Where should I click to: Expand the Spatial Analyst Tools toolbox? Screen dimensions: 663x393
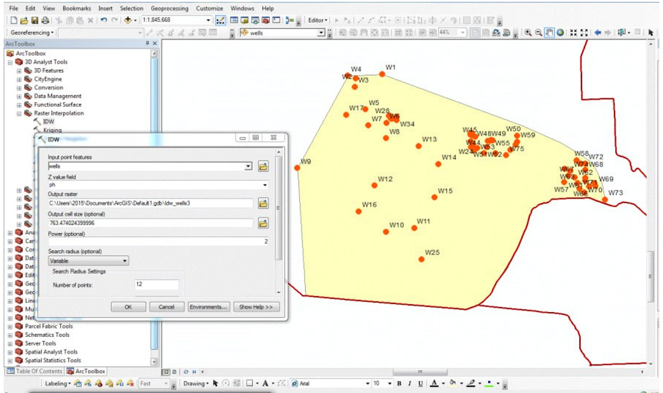pos(10,352)
